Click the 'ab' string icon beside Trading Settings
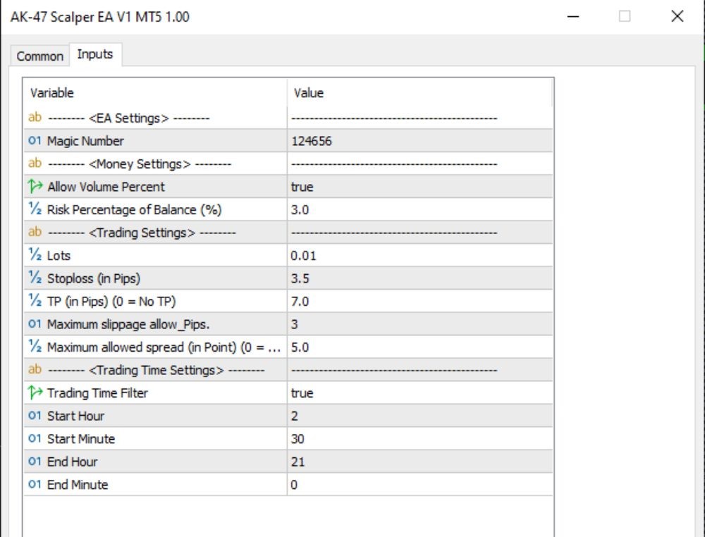The image size is (705, 537). [x=35, y=233]
